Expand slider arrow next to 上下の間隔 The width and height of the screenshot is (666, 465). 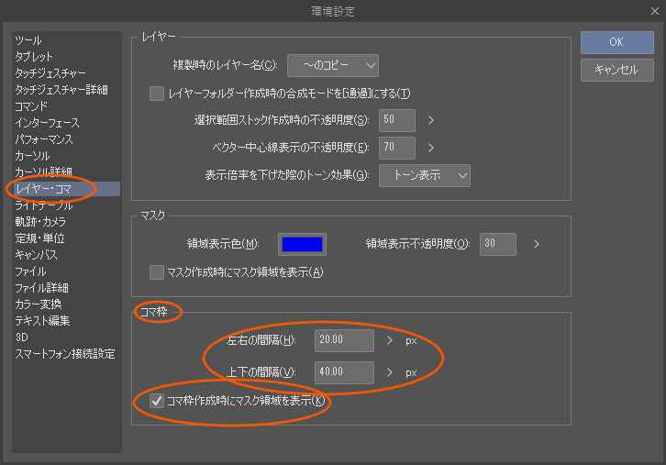click(390, 372)
